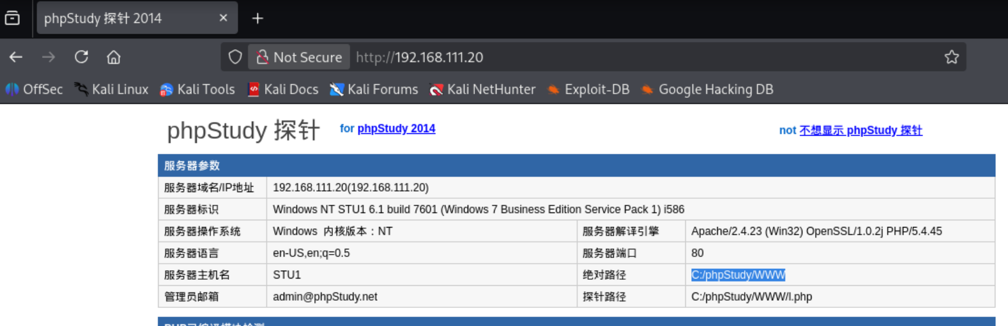Screen dimensions: 1008x326
Task: Select the phpStudy 探针 2014 tab
Action: pos(137,18)
